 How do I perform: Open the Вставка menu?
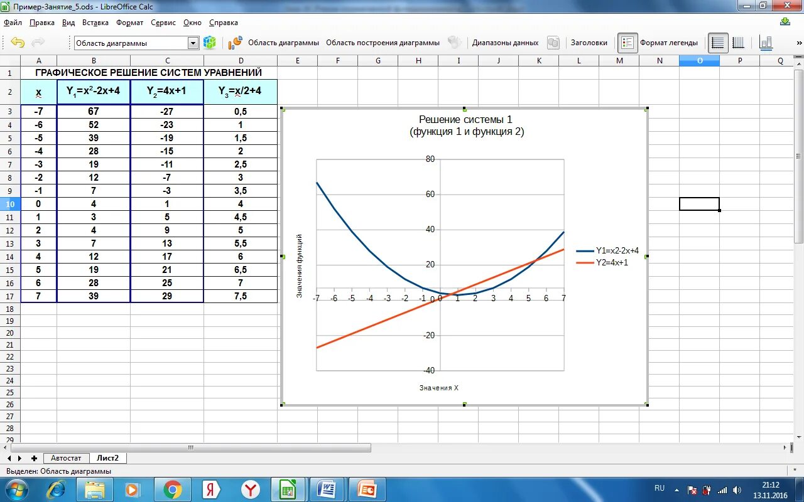pos(95,23)
